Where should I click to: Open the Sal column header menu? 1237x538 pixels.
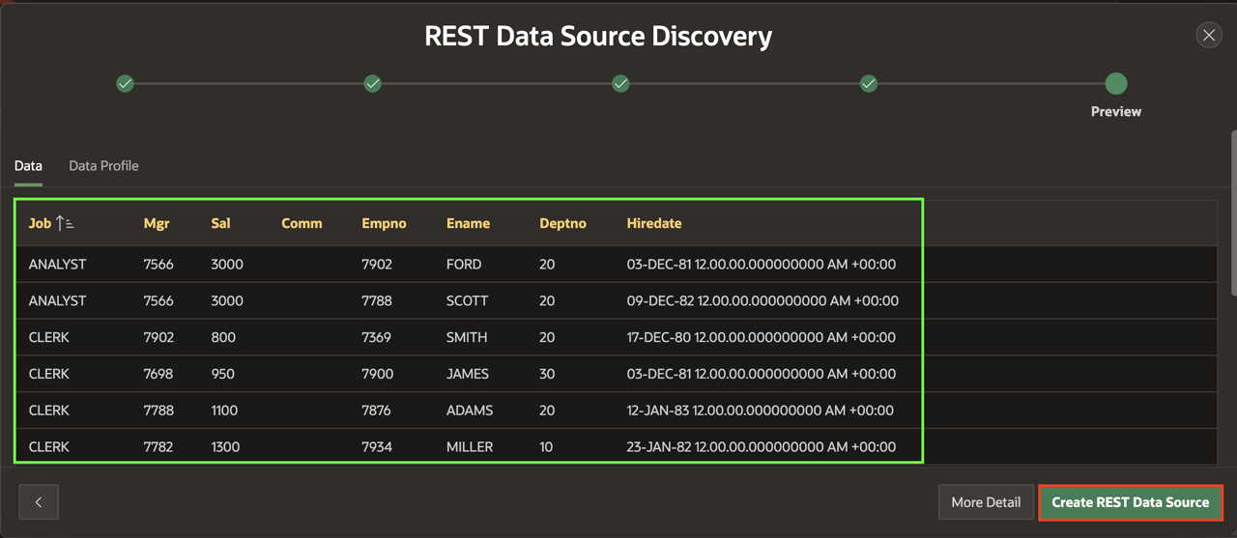tap(220, 223)
